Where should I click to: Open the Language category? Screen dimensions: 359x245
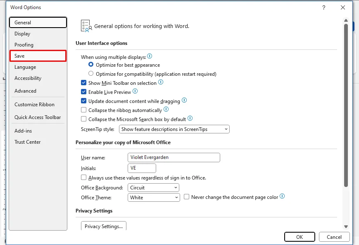(x=38, y=67)
